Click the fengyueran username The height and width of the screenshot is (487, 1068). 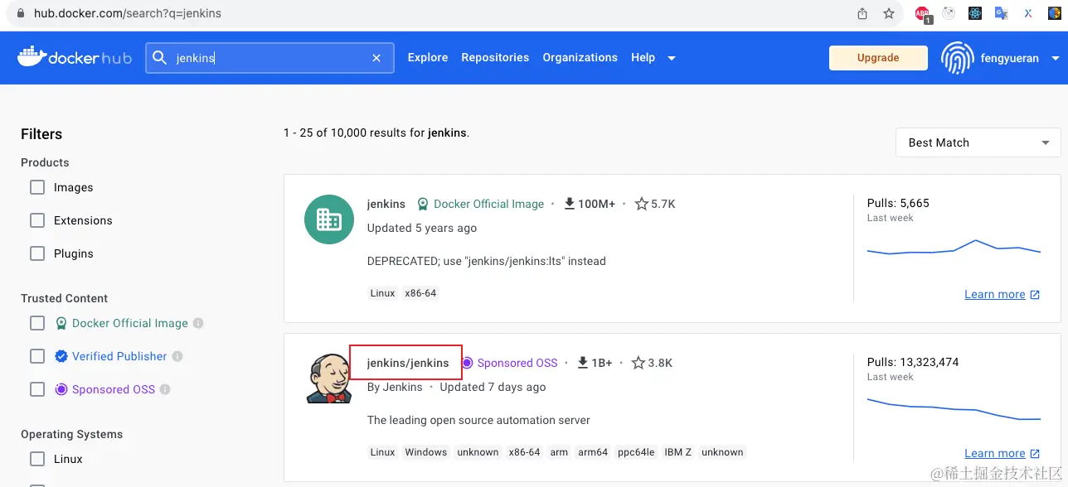coord(1009,58)
